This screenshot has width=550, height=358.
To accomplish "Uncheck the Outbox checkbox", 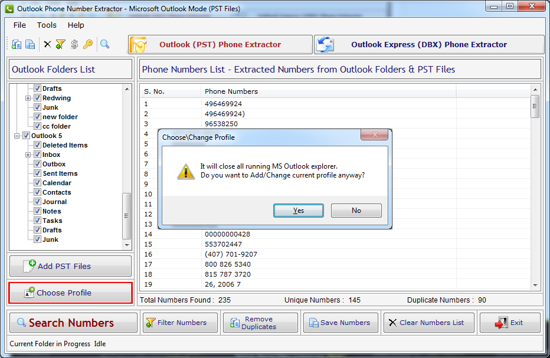I will (x=38, y=164).
